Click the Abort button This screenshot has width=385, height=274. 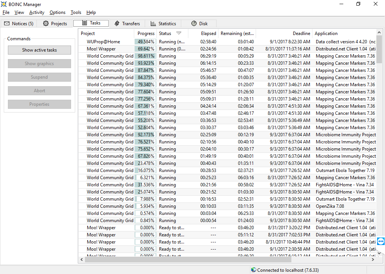click(x=39, y=91)
